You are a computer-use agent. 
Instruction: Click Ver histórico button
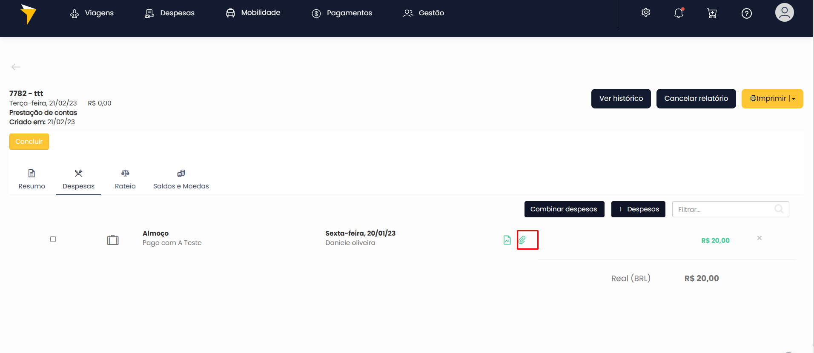[621, 99]
